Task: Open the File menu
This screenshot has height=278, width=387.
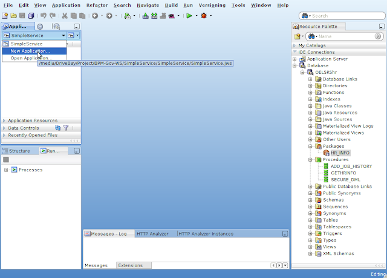Action: coord(8,5)
